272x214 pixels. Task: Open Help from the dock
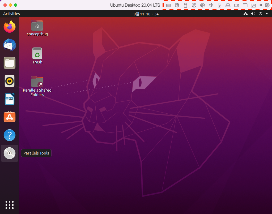10,135
